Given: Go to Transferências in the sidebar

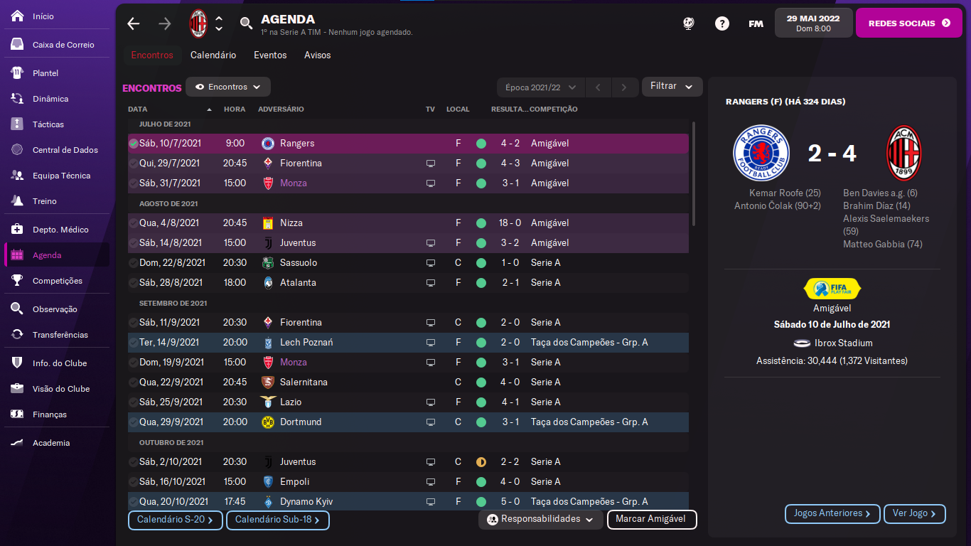Looking at the screenshot, I should [x=60, y=335].
